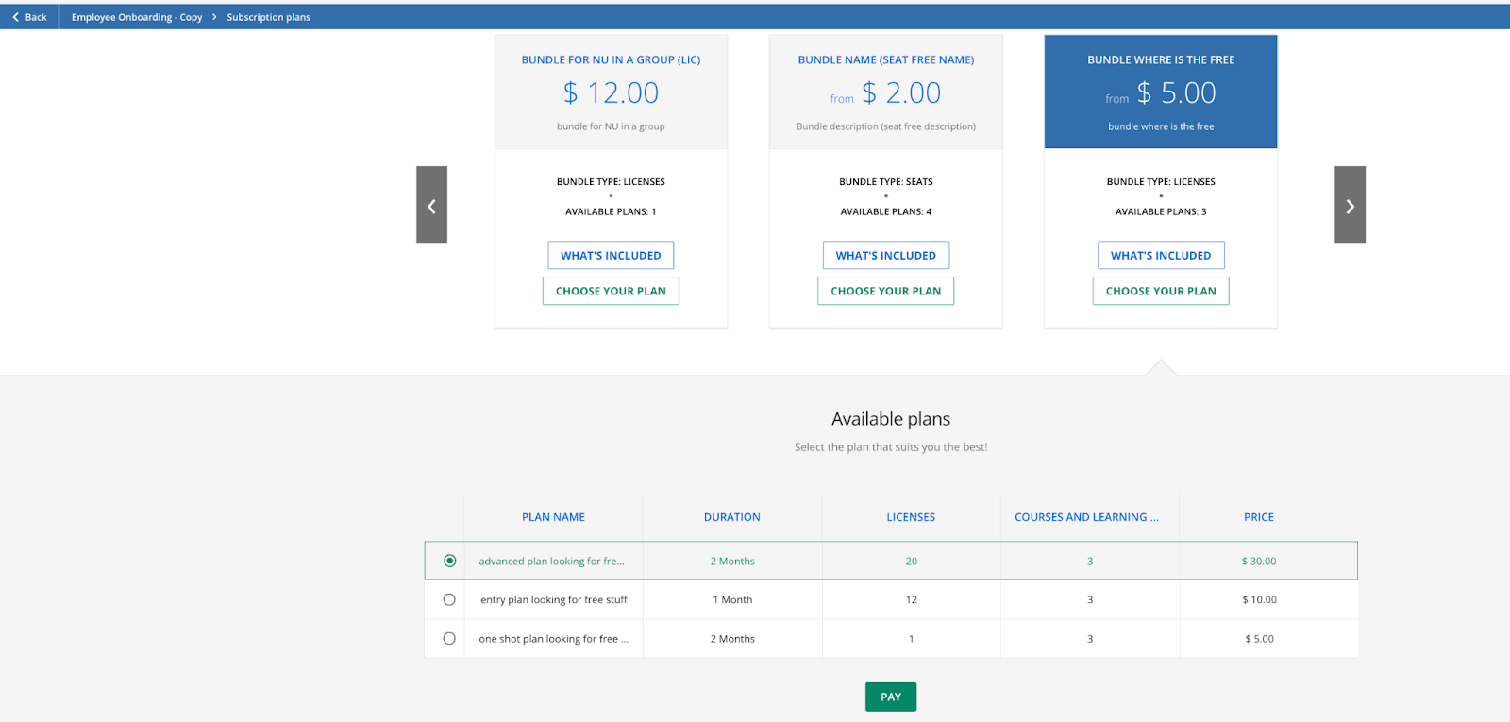The height and width of the screenshot is (722, 1510).
Task: Sort by Price column header
Action: coord(1259,517)
